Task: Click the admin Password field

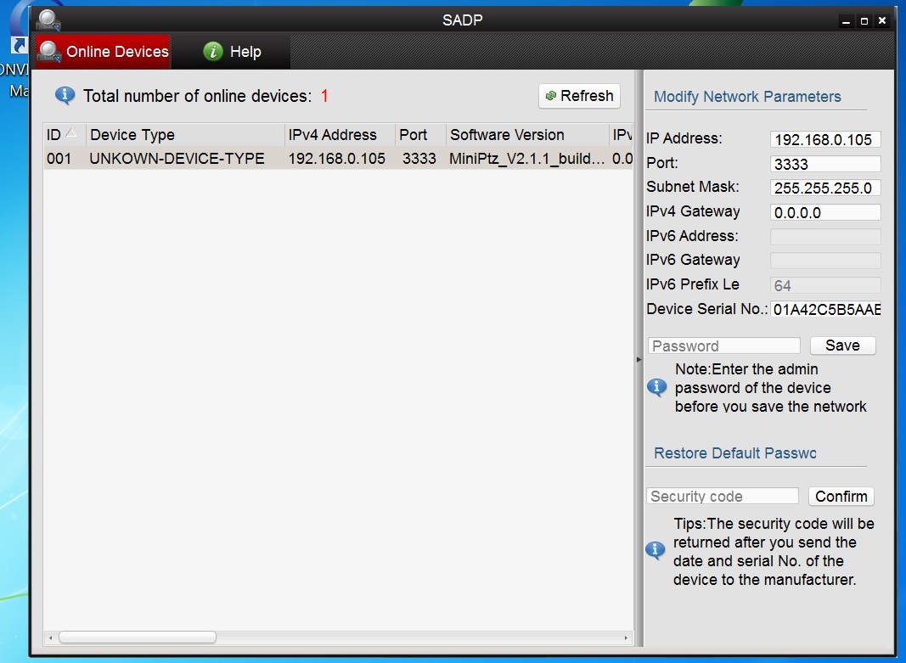Action: (x=723, y=346)
